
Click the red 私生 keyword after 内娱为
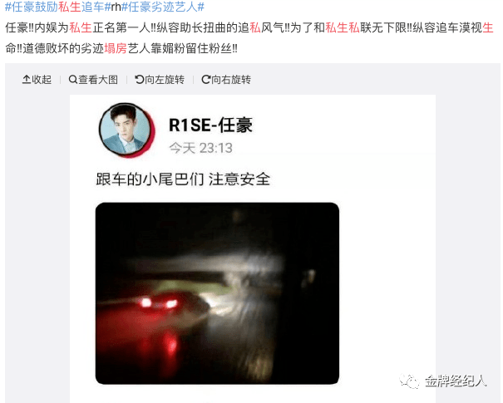pos(81,28)
